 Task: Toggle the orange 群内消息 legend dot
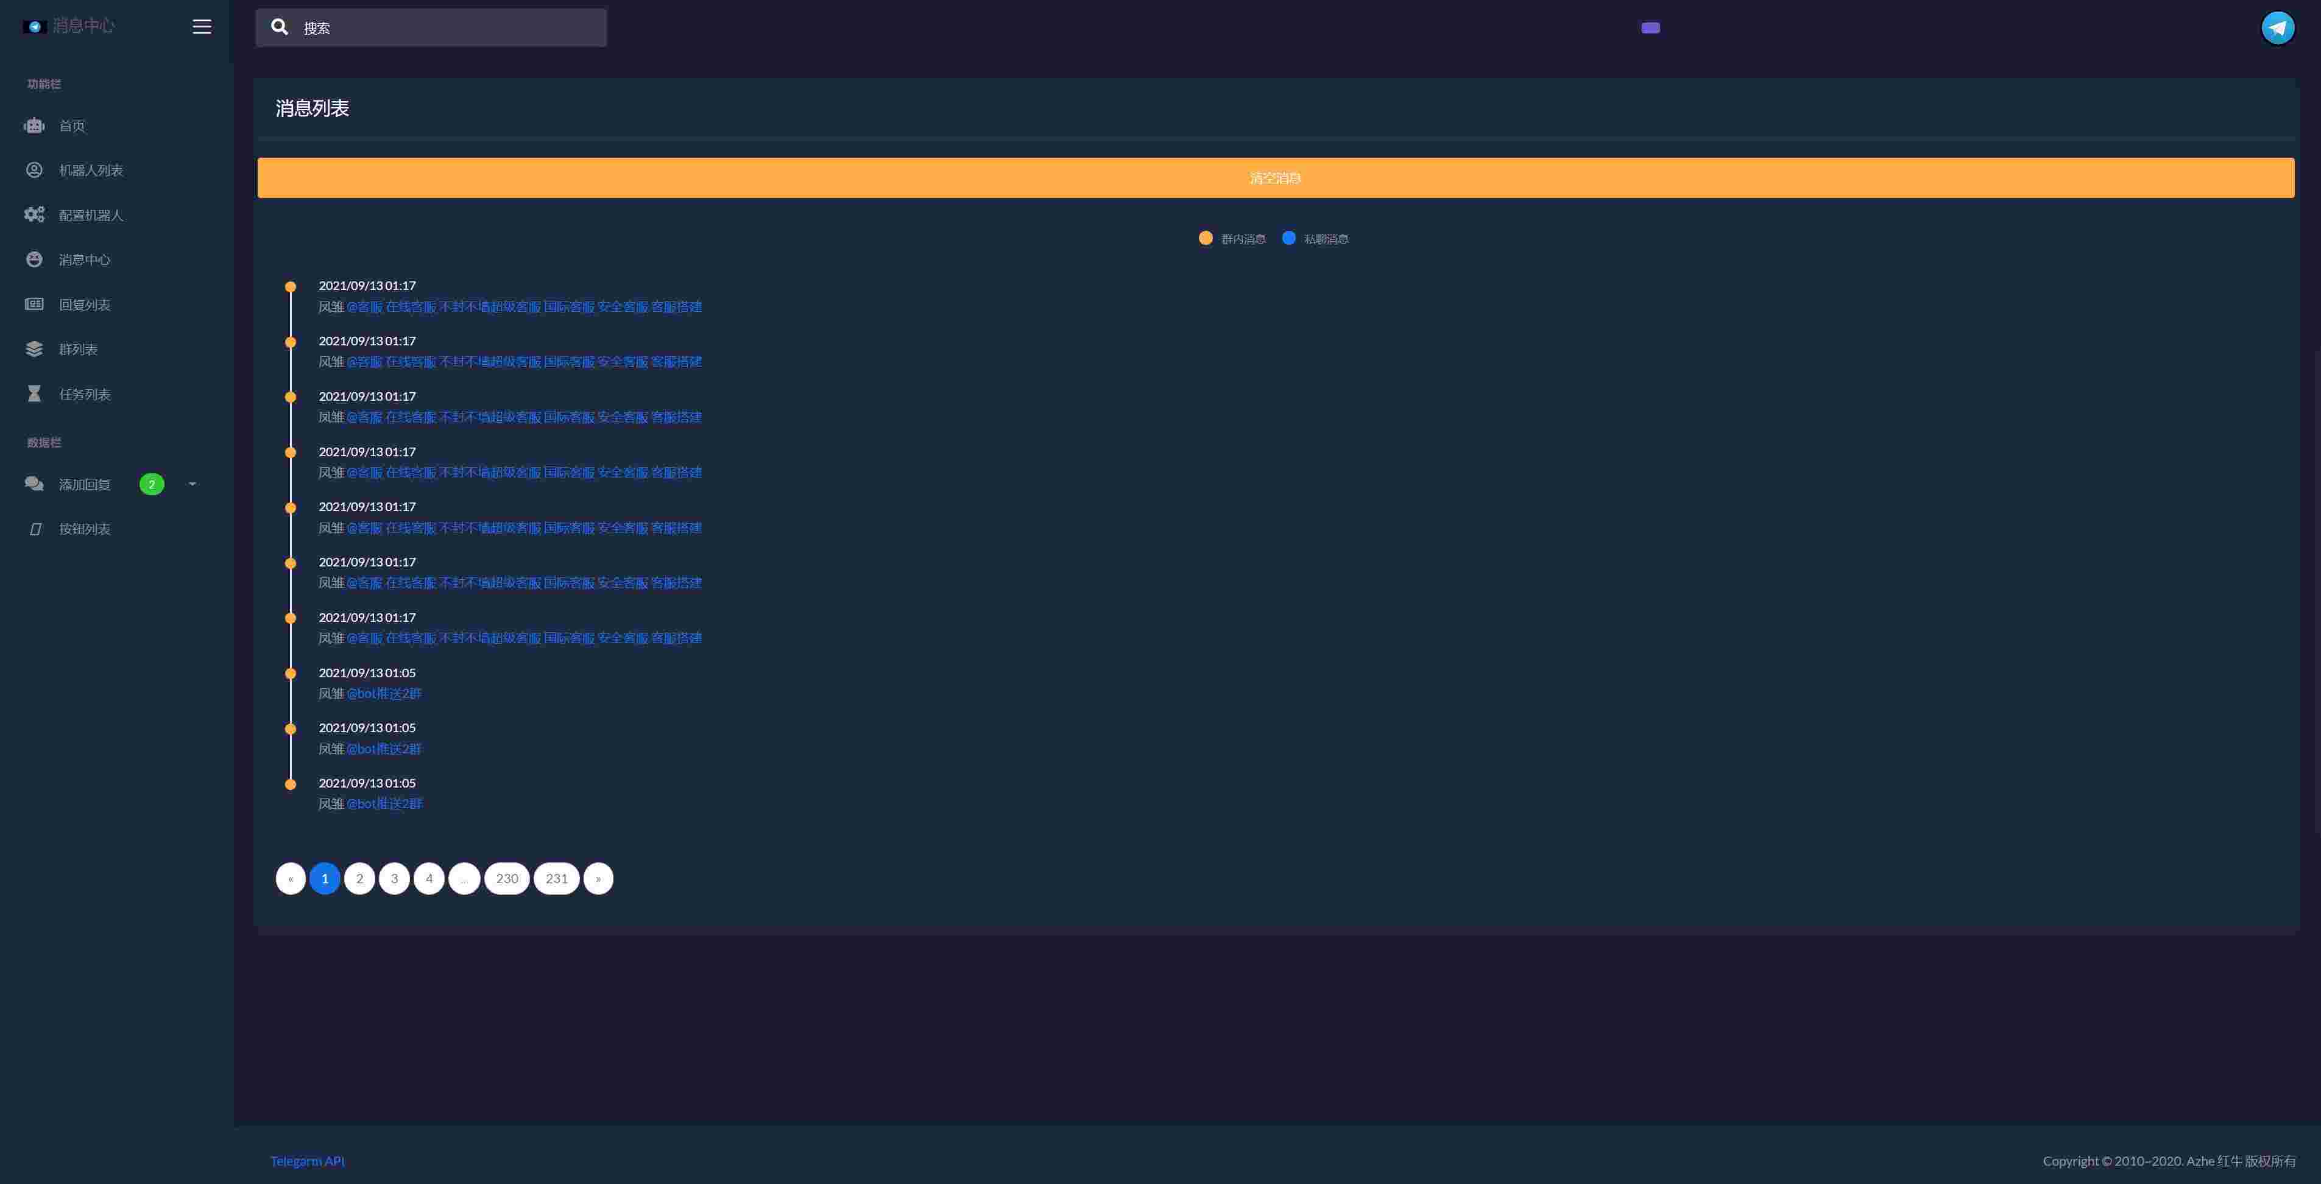pyautogui.click(x=1206, y=238)
